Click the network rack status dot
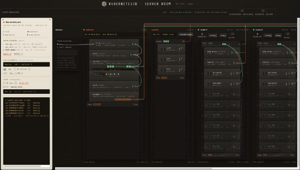 [x=84, y=30]
